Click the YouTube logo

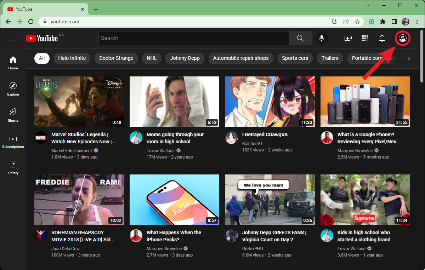42,38
